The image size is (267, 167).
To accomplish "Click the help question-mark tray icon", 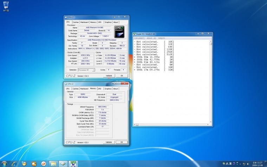I will click(234, 163).
